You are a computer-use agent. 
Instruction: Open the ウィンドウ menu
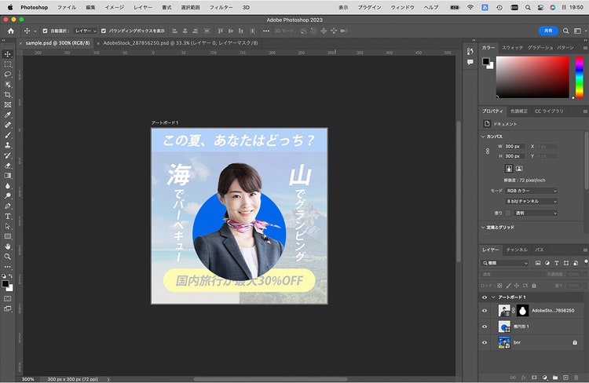[402, 7]
